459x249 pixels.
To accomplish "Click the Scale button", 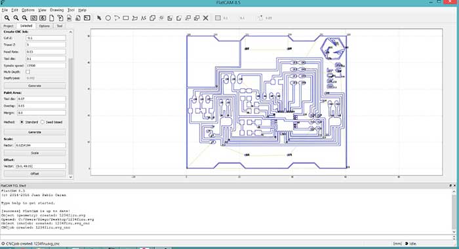I will [35, 153].
